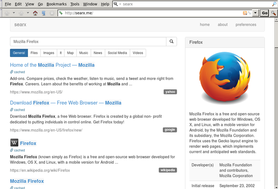
Task: Go to the Home page icon
Action: coord(35,13)
